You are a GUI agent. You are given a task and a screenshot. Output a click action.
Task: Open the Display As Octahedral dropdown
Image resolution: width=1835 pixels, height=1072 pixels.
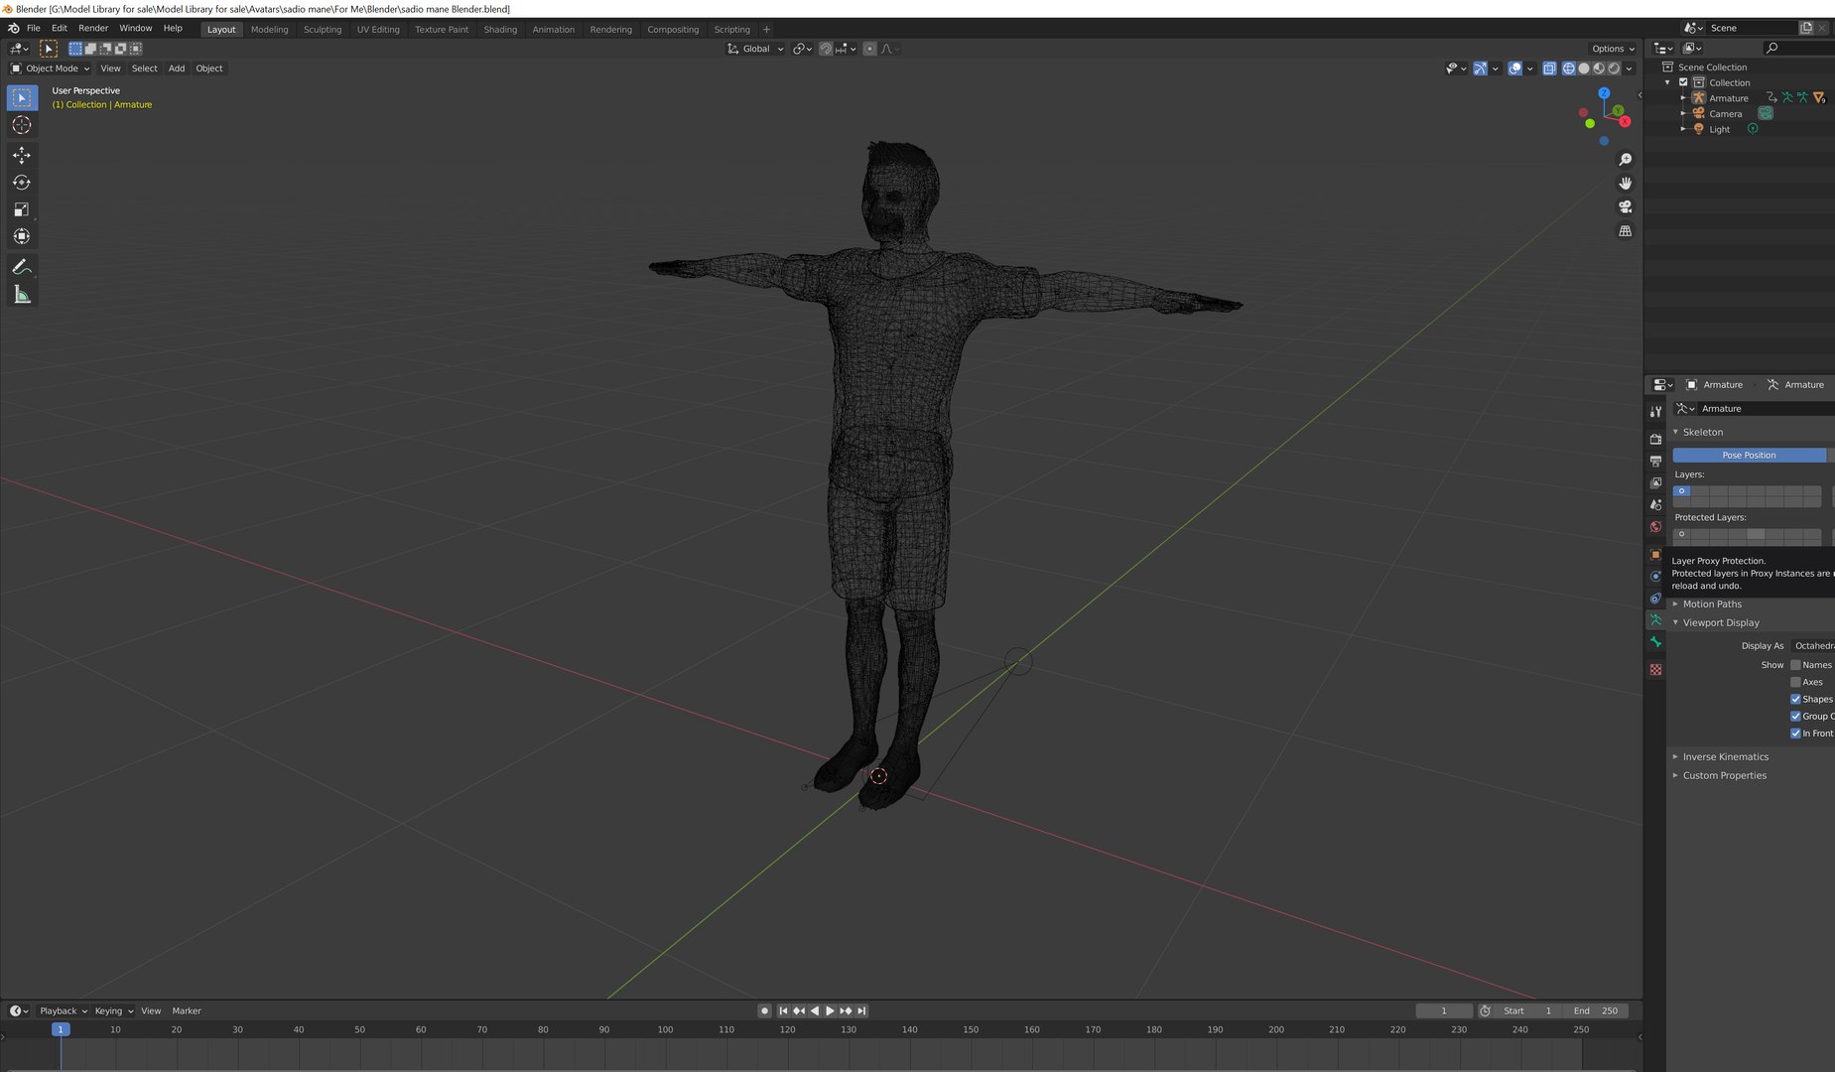click(1813, 646)
